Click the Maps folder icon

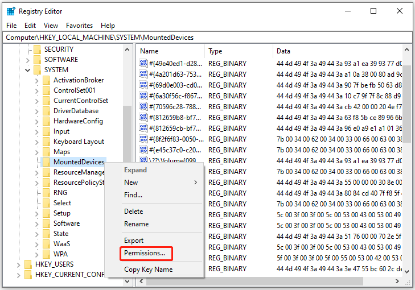coord(46,152)
